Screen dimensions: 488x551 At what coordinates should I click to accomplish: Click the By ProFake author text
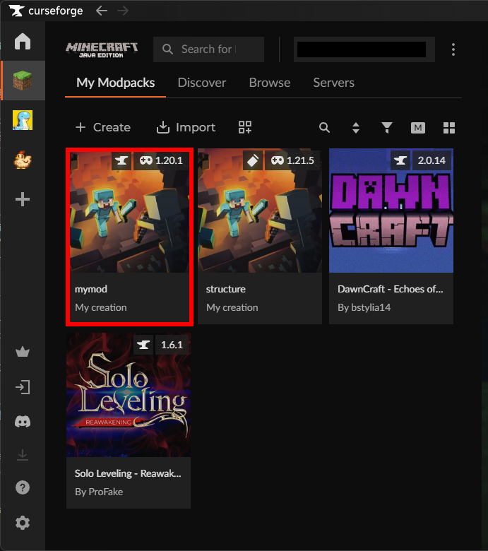99,492
